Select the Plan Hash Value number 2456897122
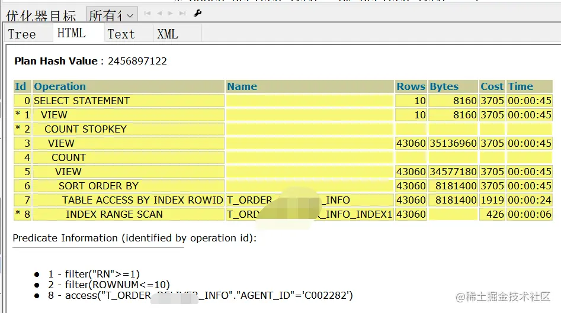The width and height of the screenshot is (561, 313). pos(137,61)
